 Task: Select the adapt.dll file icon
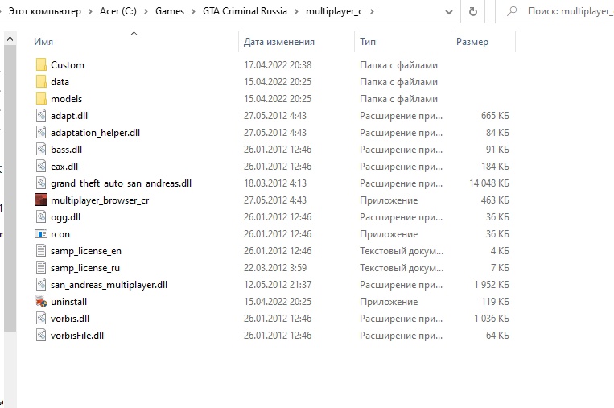(42, 116)
